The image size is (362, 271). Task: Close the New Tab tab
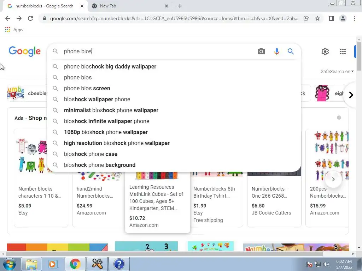click(167, 6)
